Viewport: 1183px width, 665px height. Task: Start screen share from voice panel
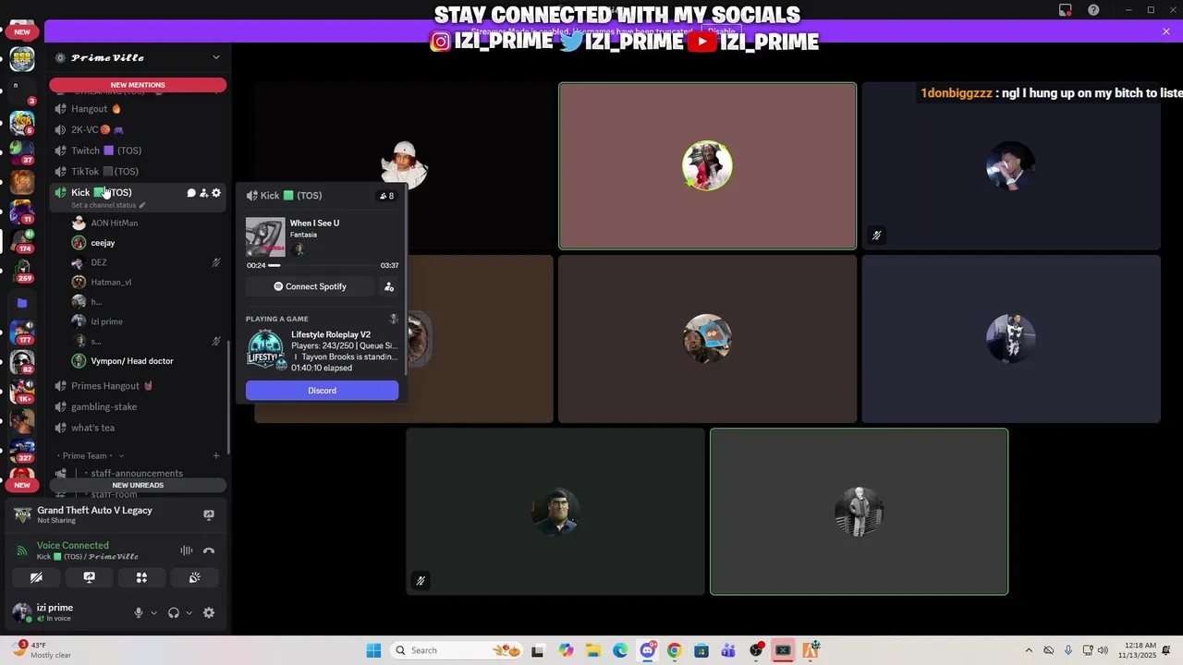point(89,577)
